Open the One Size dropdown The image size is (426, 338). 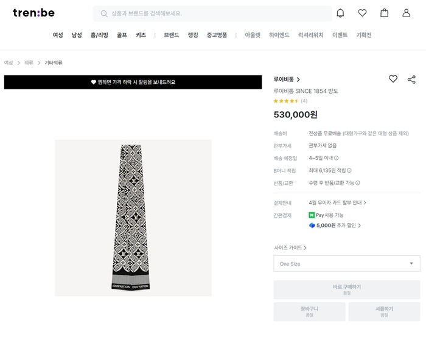click(x=346, y=263)
